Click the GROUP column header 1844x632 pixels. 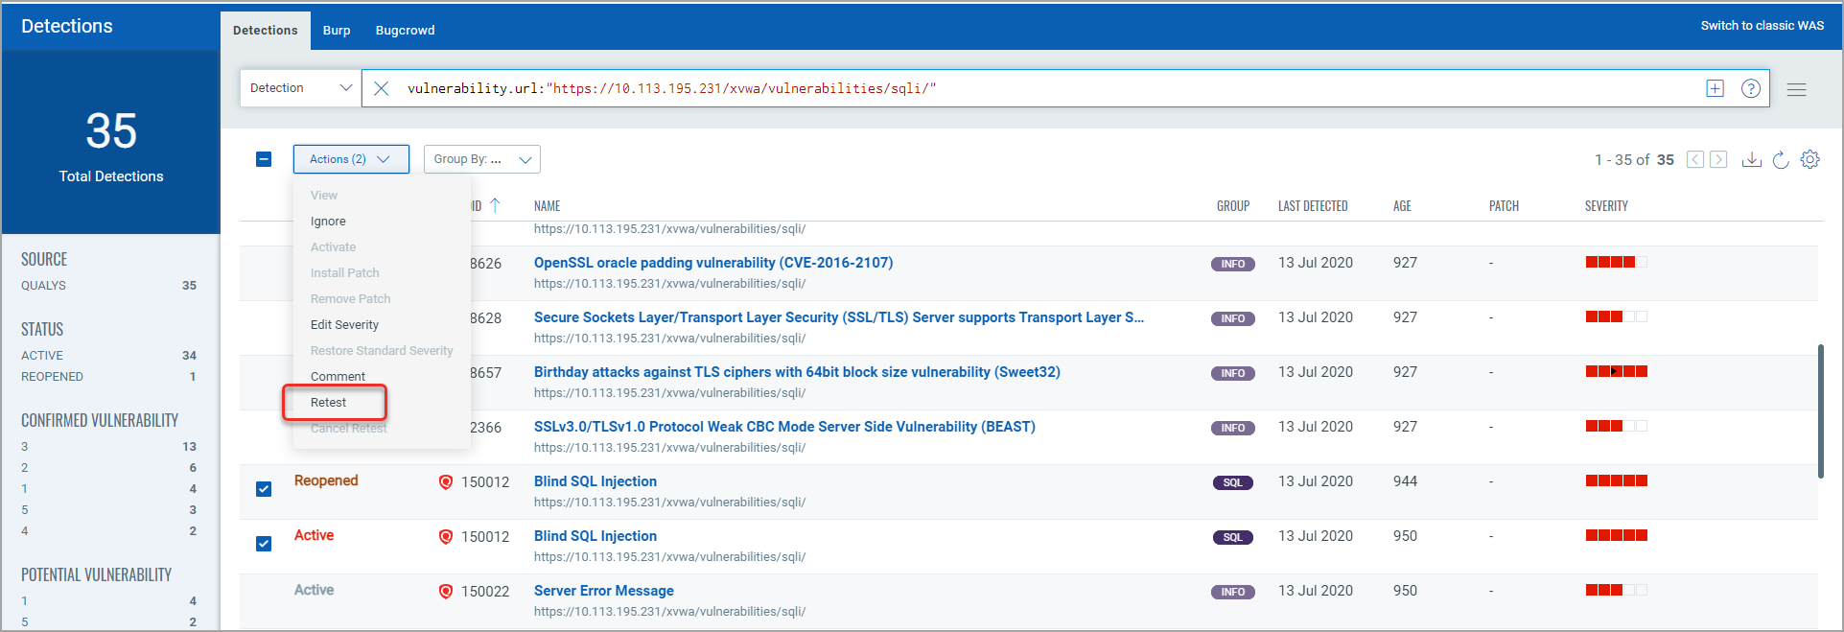click(x=1233, y=206)
